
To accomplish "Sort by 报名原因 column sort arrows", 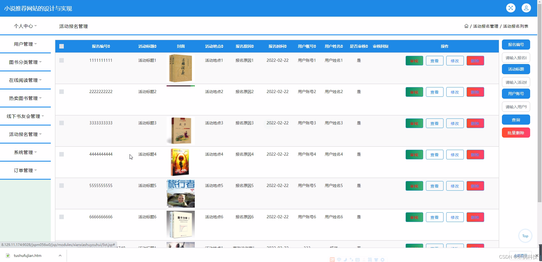I will tap(253, 46).
